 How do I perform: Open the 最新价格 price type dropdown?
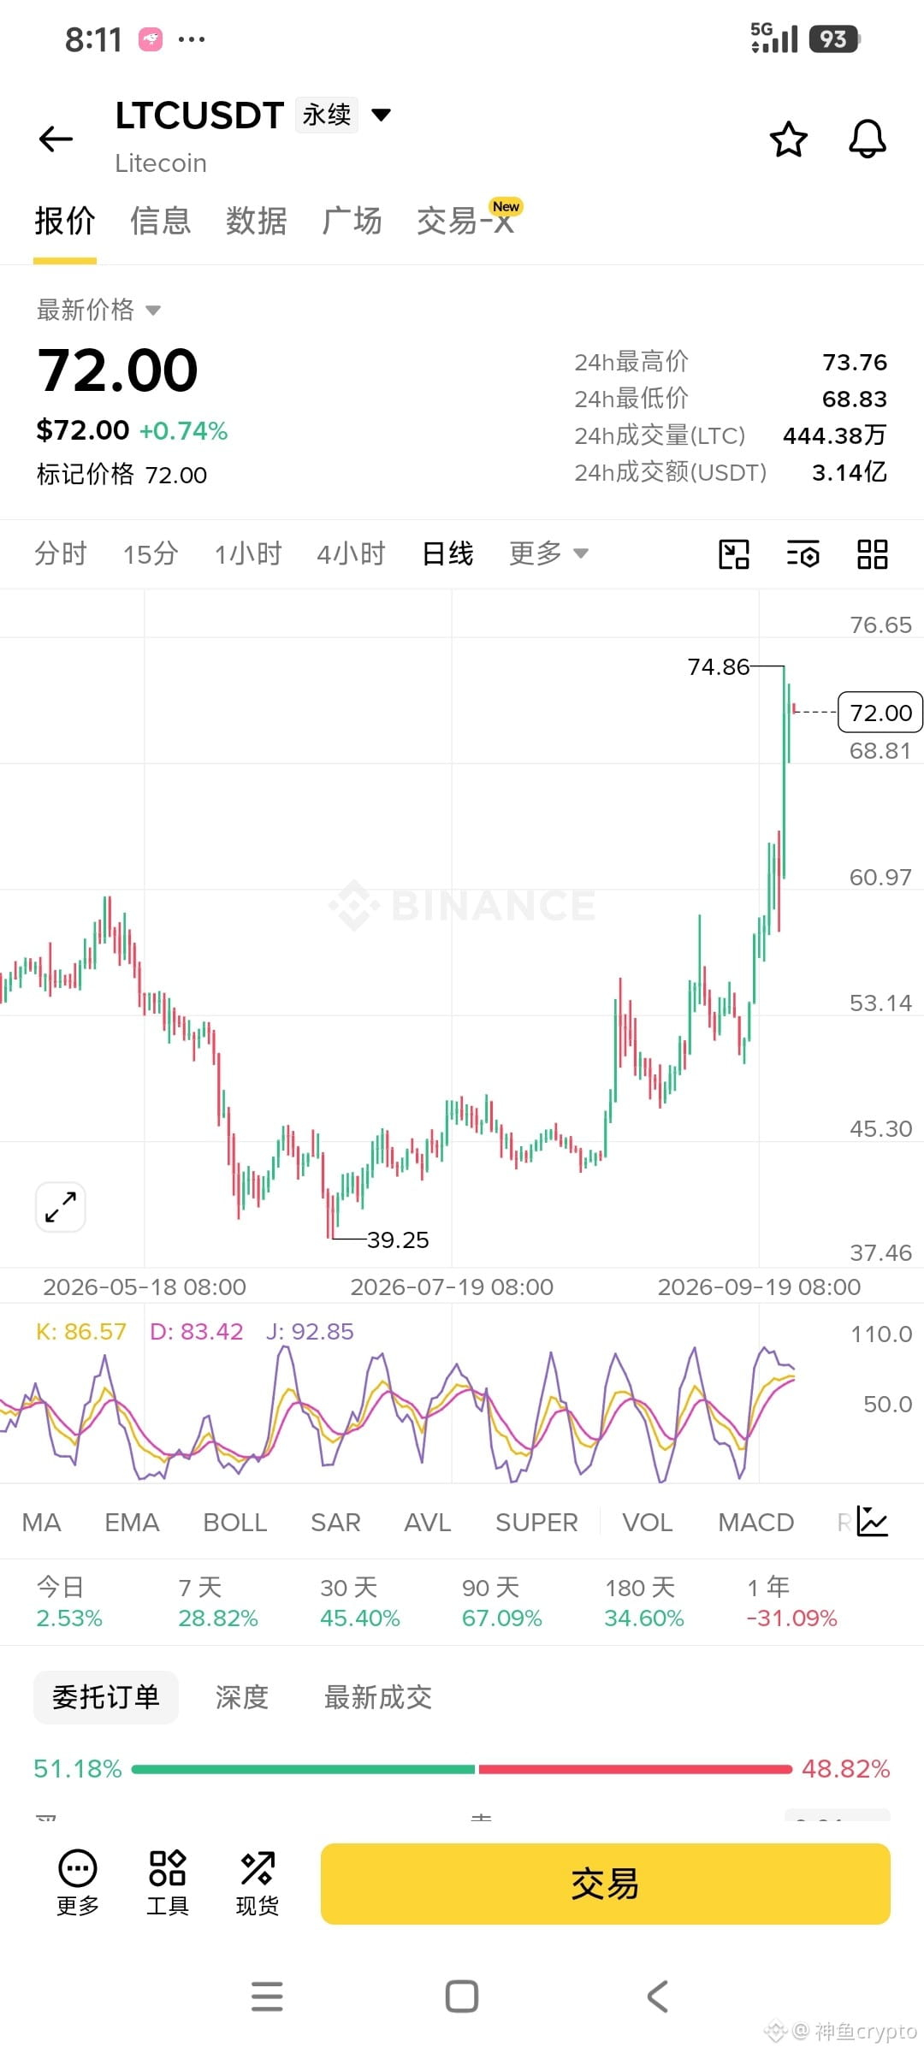[x=98, y=310]
